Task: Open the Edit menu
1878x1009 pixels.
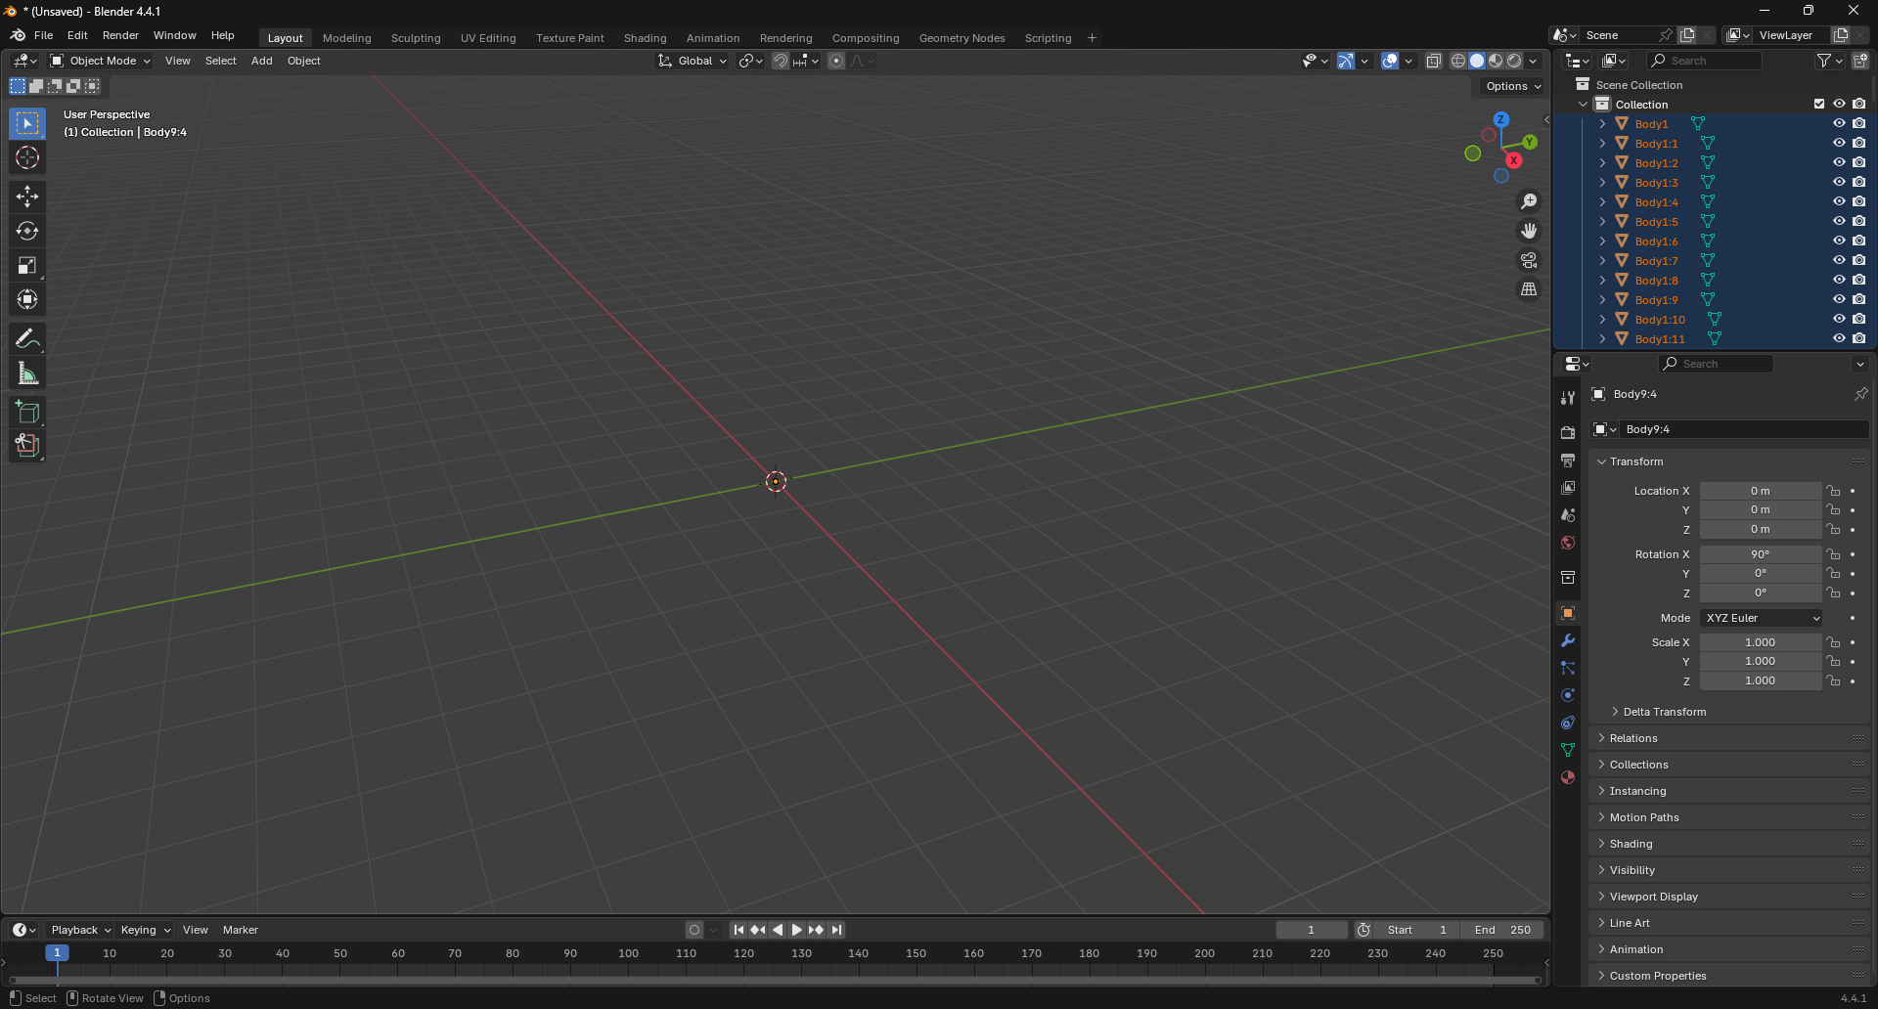Action: tap(76, 35)
